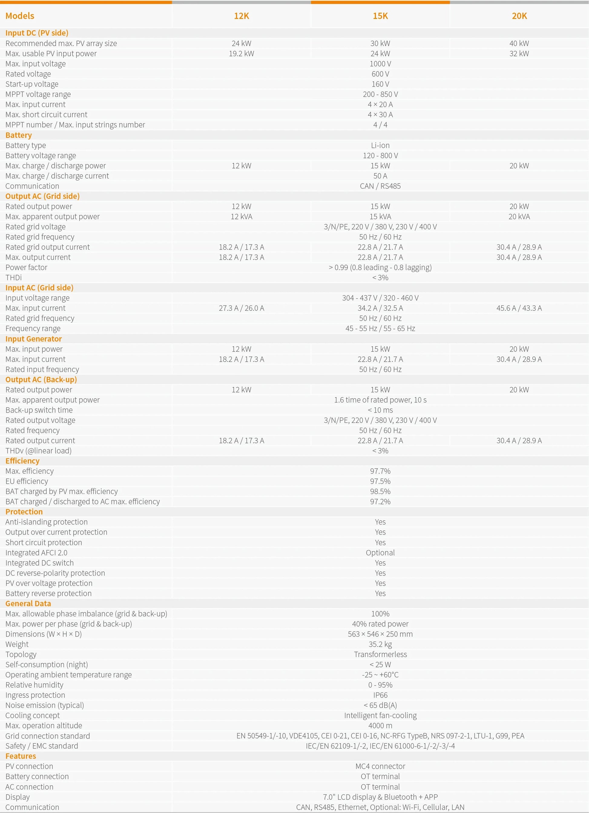The height and width of the screenshot is (813, 589).
Task: Click the Efficiency section heading
Action: coord(22,461)
